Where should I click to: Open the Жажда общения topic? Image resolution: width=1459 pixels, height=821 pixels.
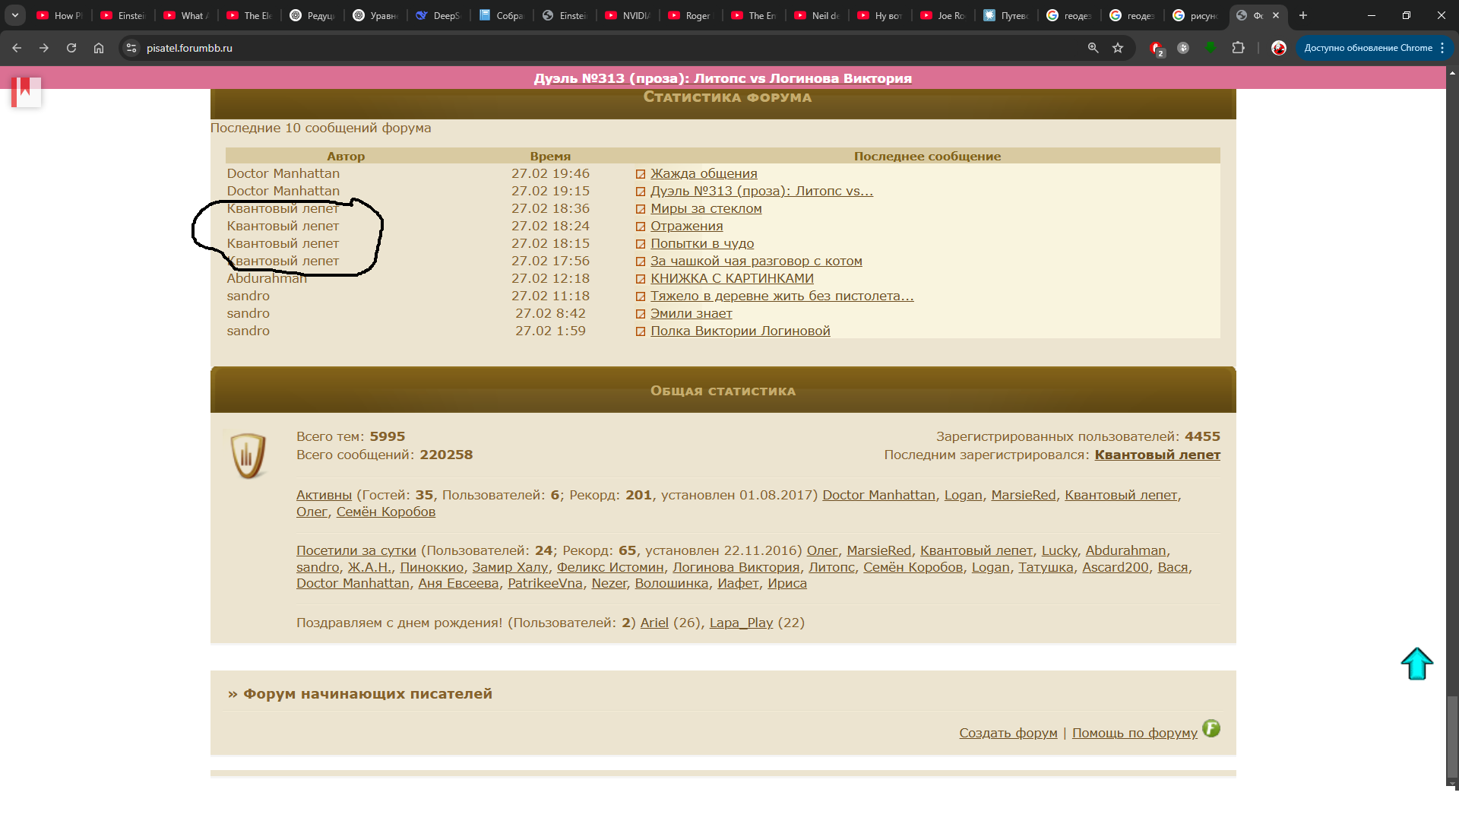(x=704, y=174)
